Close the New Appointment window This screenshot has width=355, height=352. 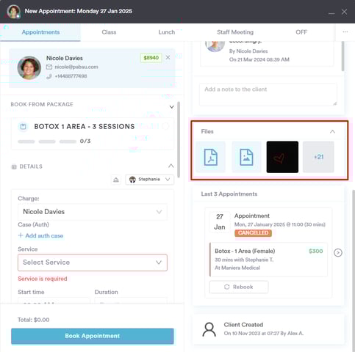click(x=344, y=12)
